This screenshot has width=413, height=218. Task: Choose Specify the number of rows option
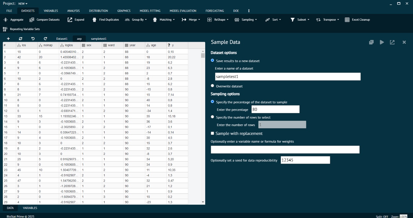(x=212, y=117)
